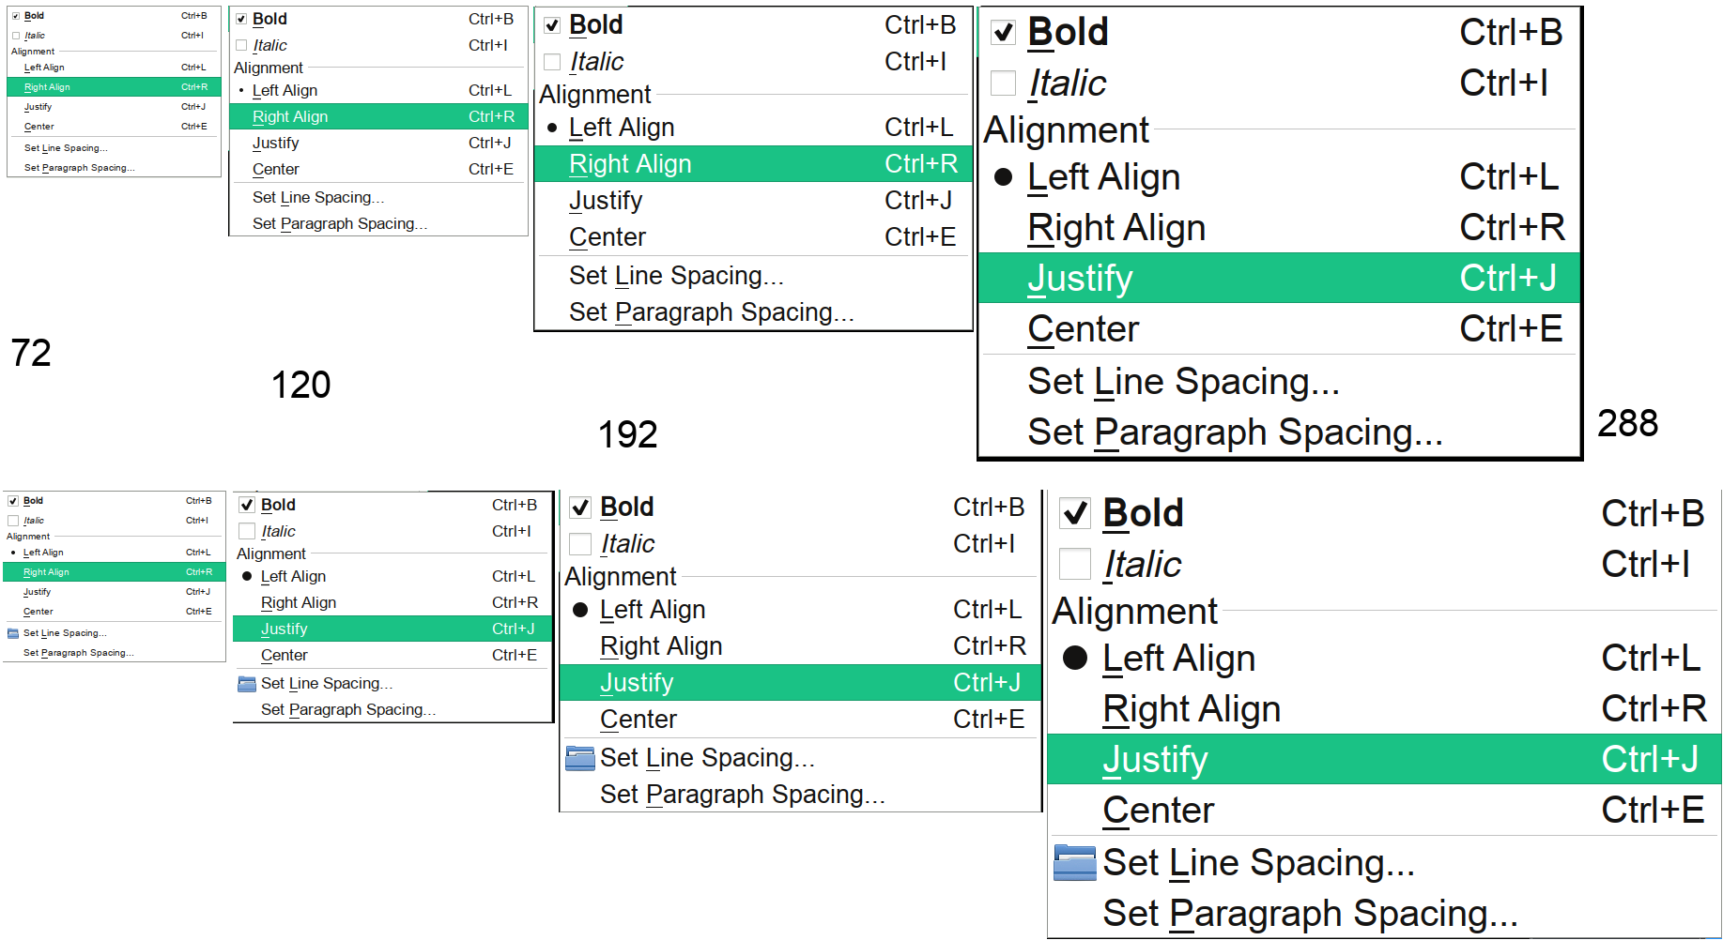Pick Justify in the 120 menu
Image resolution: width=1723 pixels, height=940 pixels.
click(x=275, y=144)
